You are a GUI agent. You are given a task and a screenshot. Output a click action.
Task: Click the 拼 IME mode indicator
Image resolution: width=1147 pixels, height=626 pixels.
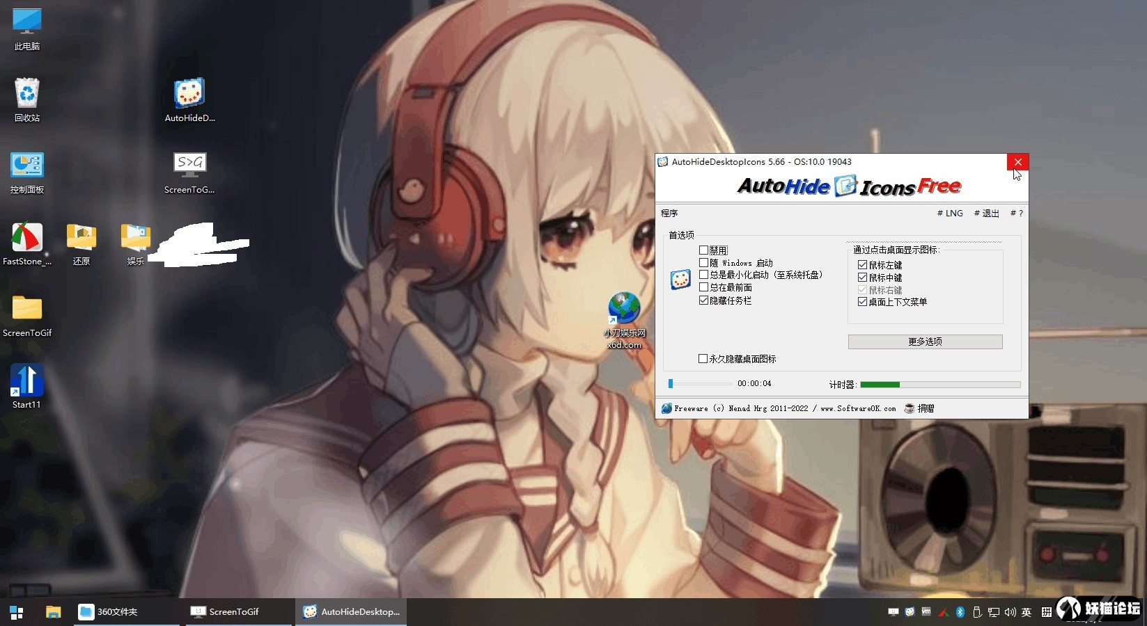pos(1047,612)
